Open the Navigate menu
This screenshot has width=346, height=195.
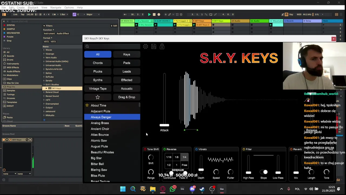pyautogui.click(x=56, y=8)
